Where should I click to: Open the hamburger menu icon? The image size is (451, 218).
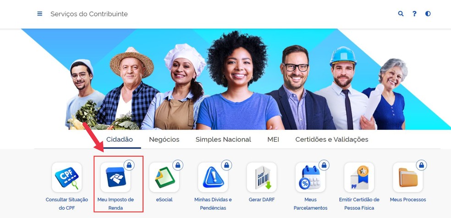point(40,14)
